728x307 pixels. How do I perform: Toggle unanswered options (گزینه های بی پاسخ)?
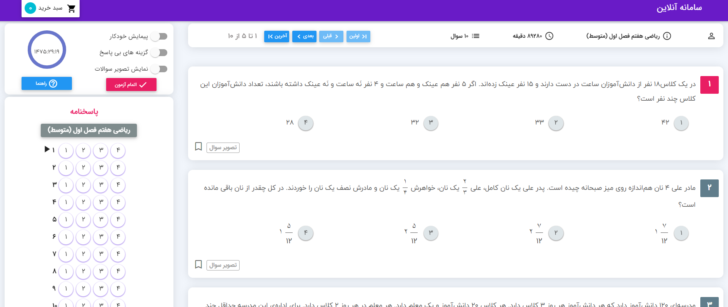pos(159,53)
